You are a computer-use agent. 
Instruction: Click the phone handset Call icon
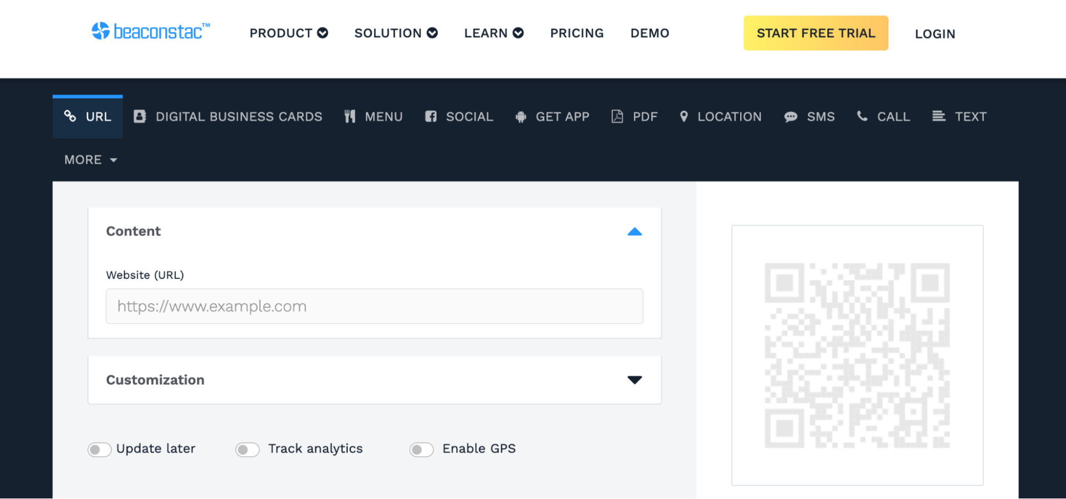(x=862, y=116)
